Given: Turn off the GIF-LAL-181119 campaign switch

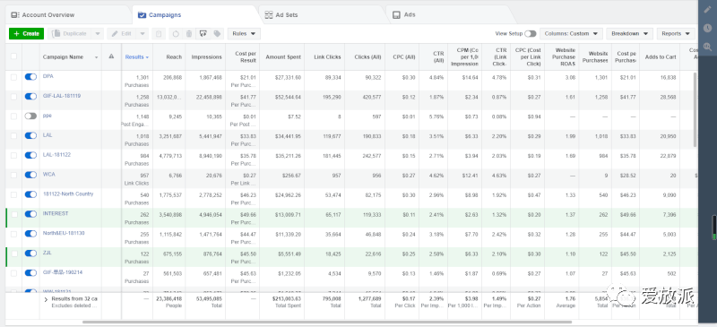Looking at the screenshot, I should pyautogui.click(x=30, y=97).
